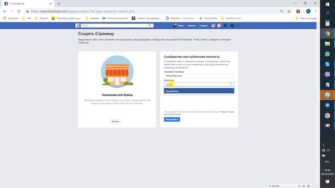
Task: Open the Pages, Groups and Events Policies link
Action: tap(199, 113)
